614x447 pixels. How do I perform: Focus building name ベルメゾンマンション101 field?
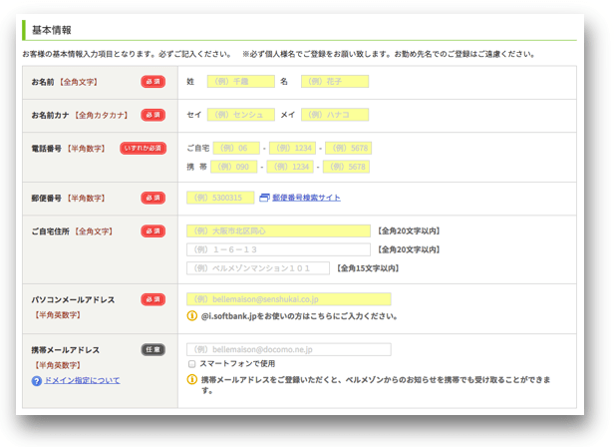(258, 268)
